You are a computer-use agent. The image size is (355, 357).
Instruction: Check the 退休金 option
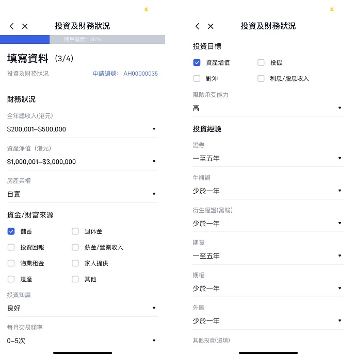point(75,232)
